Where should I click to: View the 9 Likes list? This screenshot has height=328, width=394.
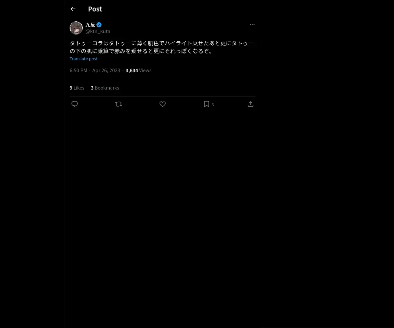tap(77, 88)
